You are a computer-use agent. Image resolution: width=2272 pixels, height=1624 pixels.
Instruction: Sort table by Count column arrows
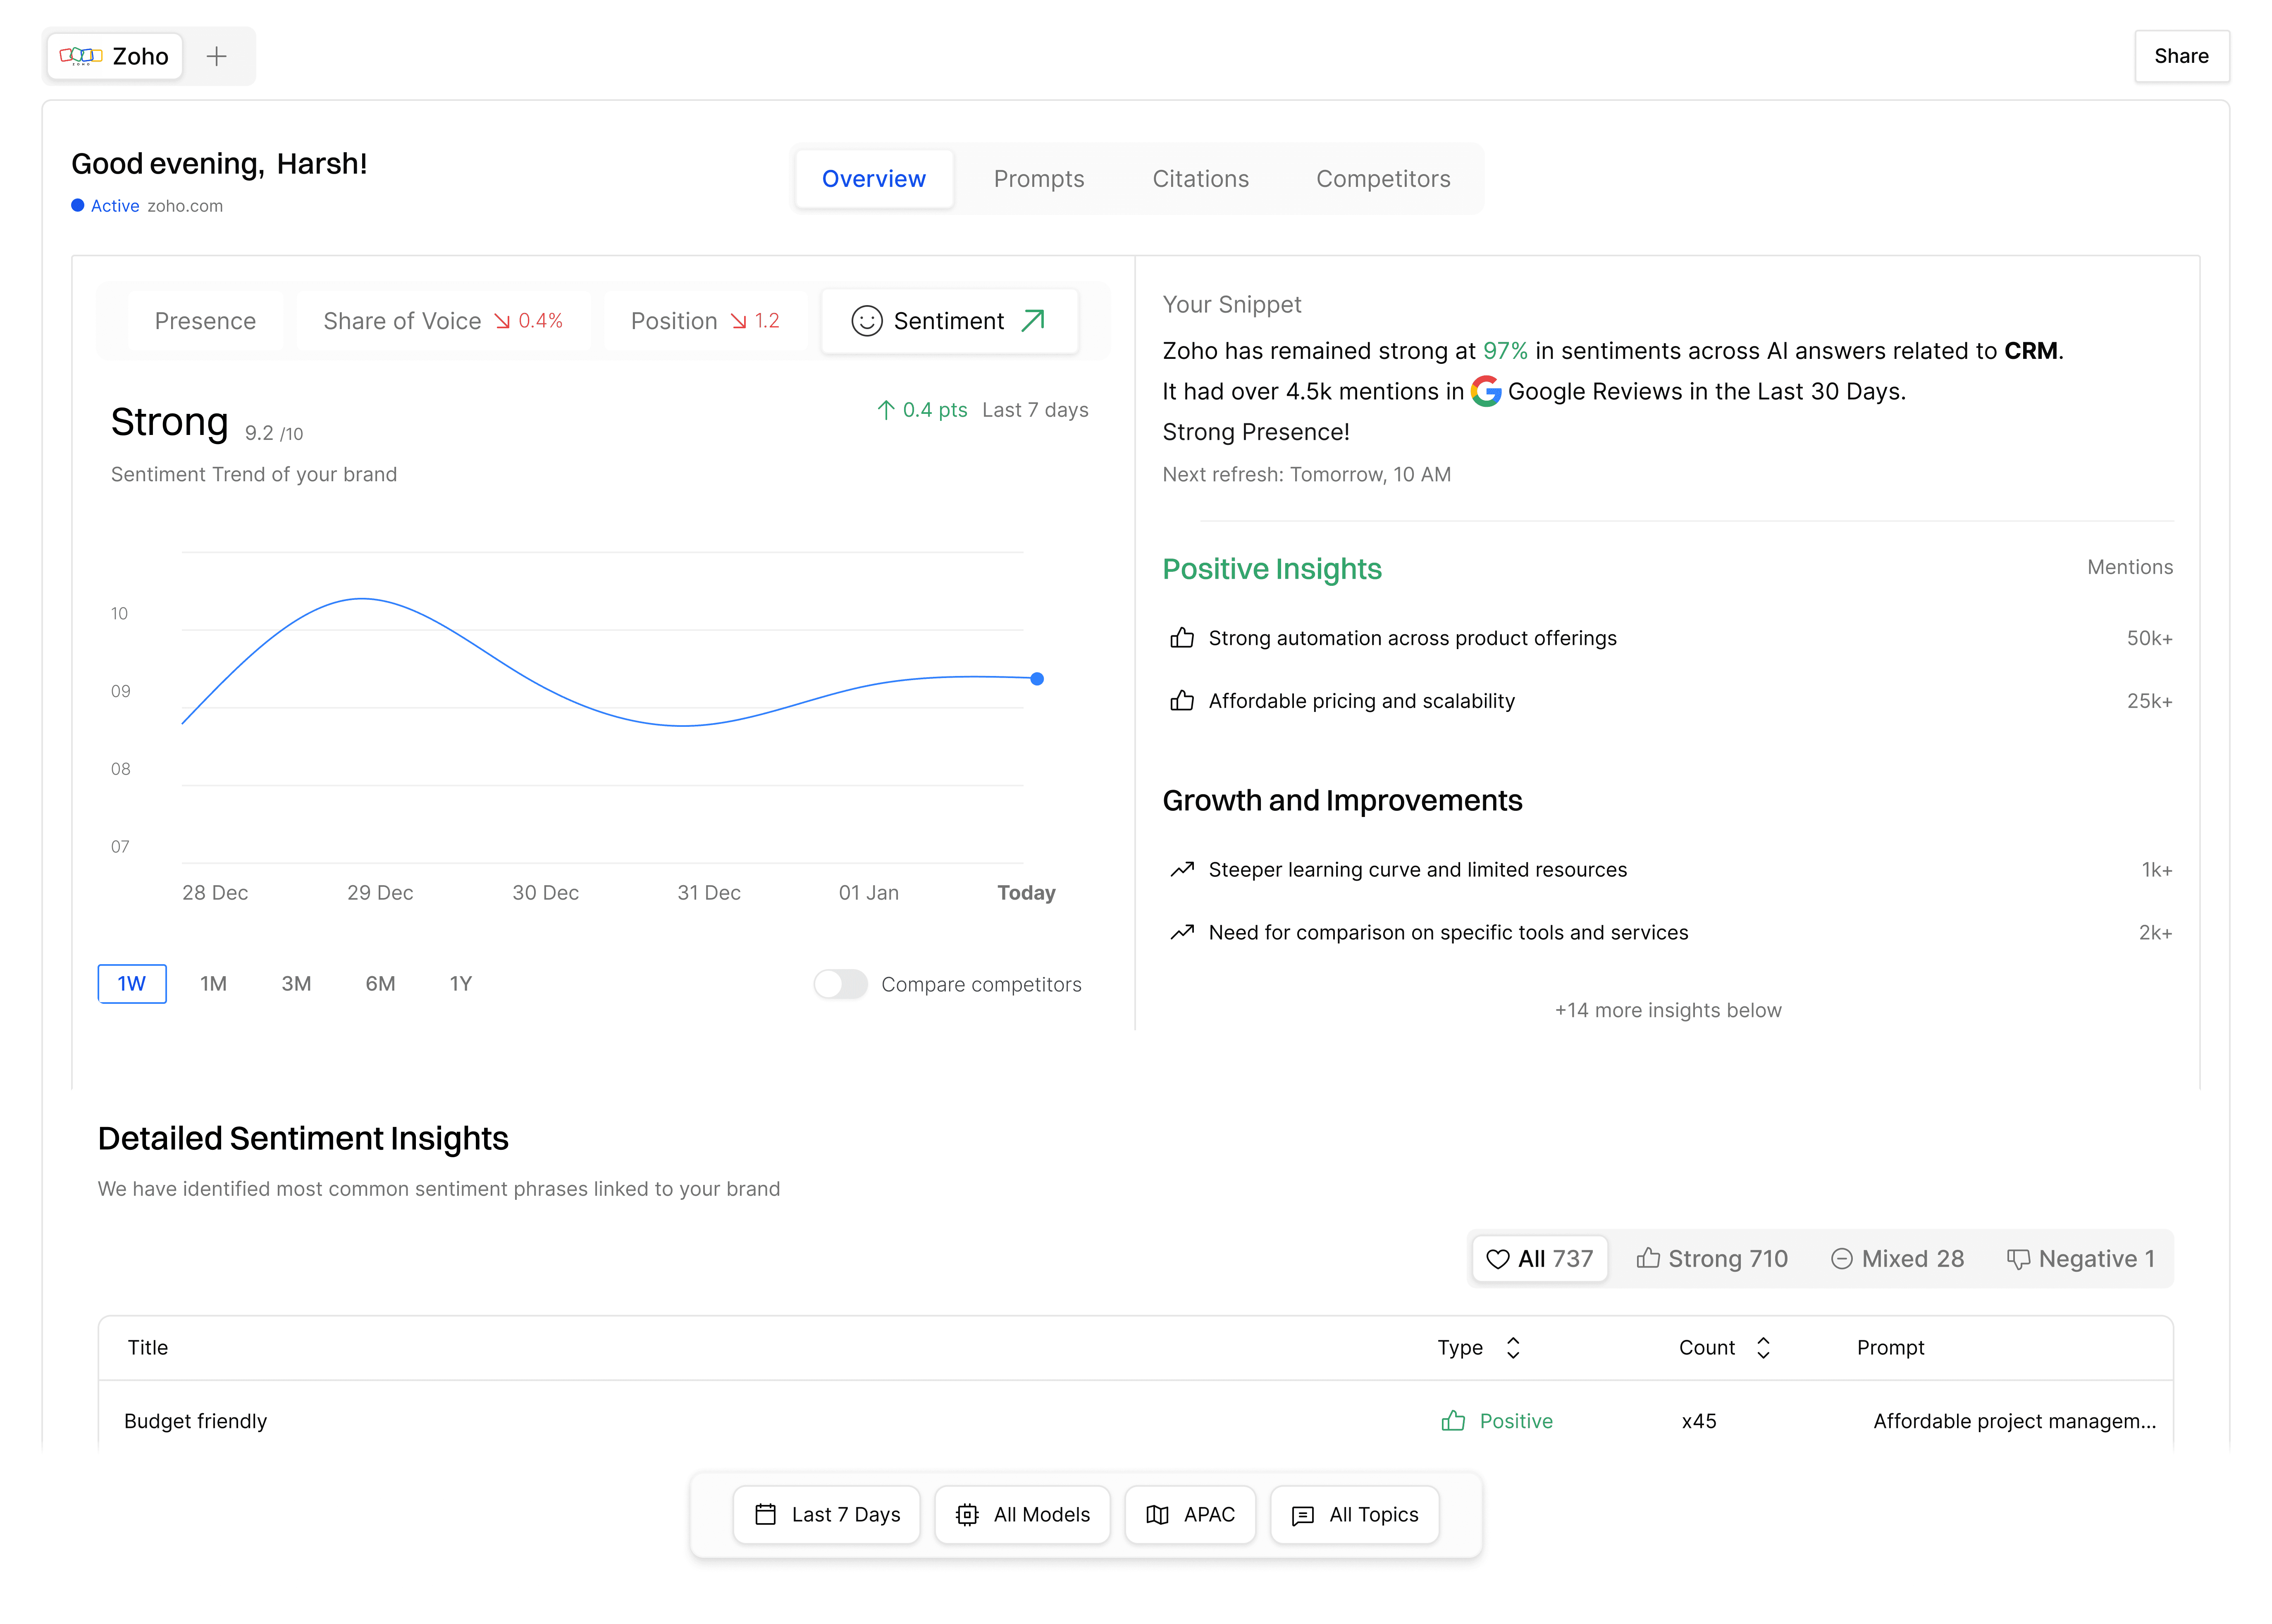(1763, 1348)
